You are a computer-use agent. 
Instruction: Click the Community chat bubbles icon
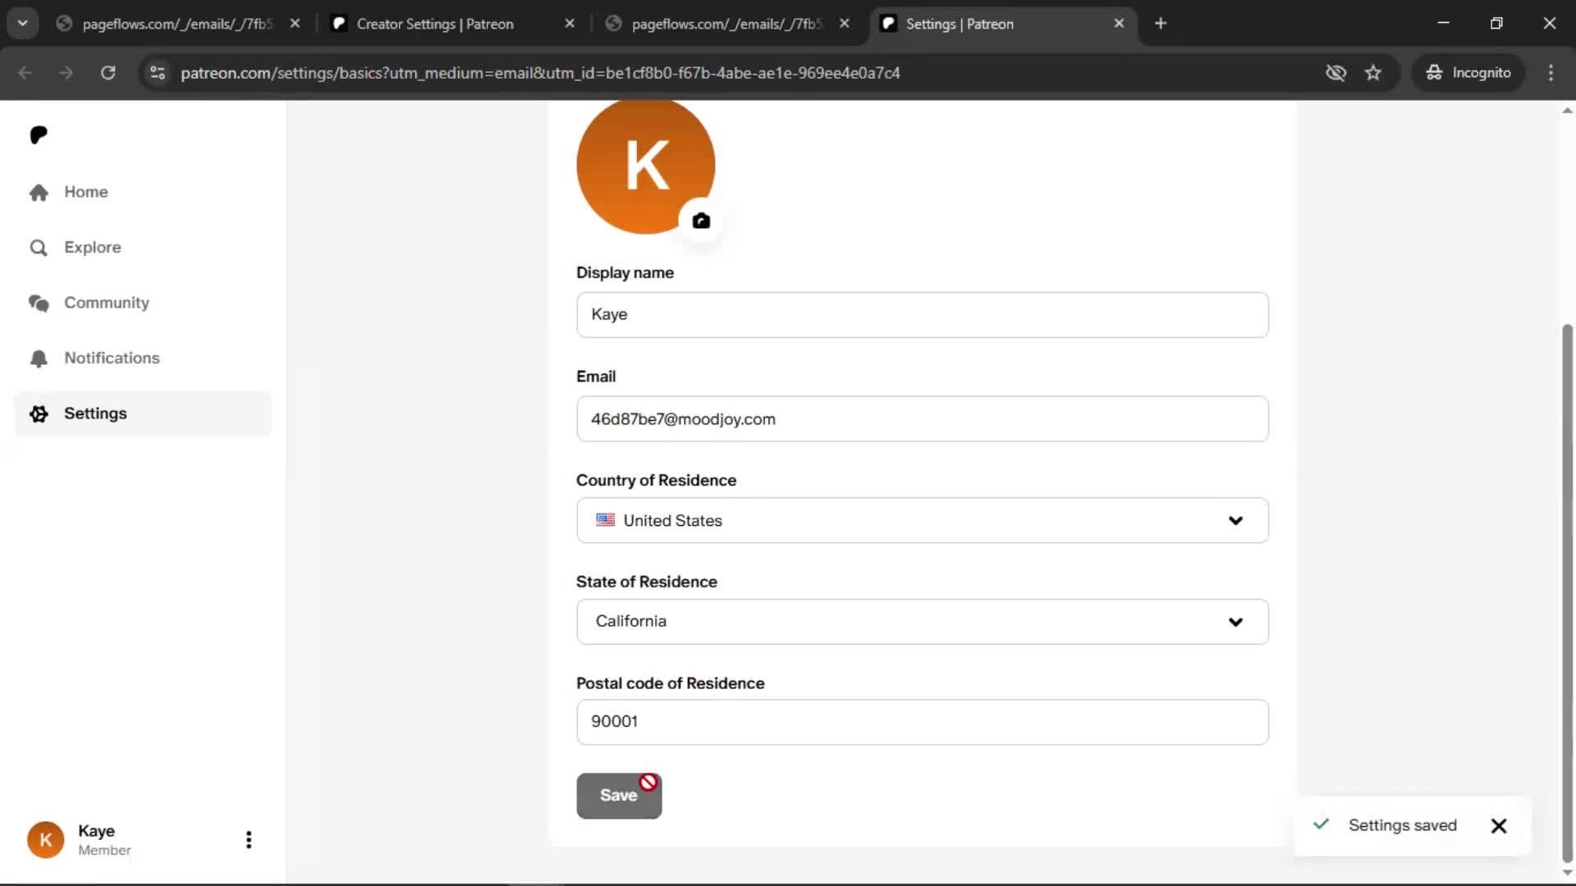pos(39,303)
